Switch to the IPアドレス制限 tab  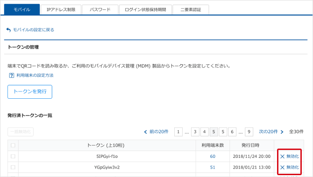click(61, 10)
